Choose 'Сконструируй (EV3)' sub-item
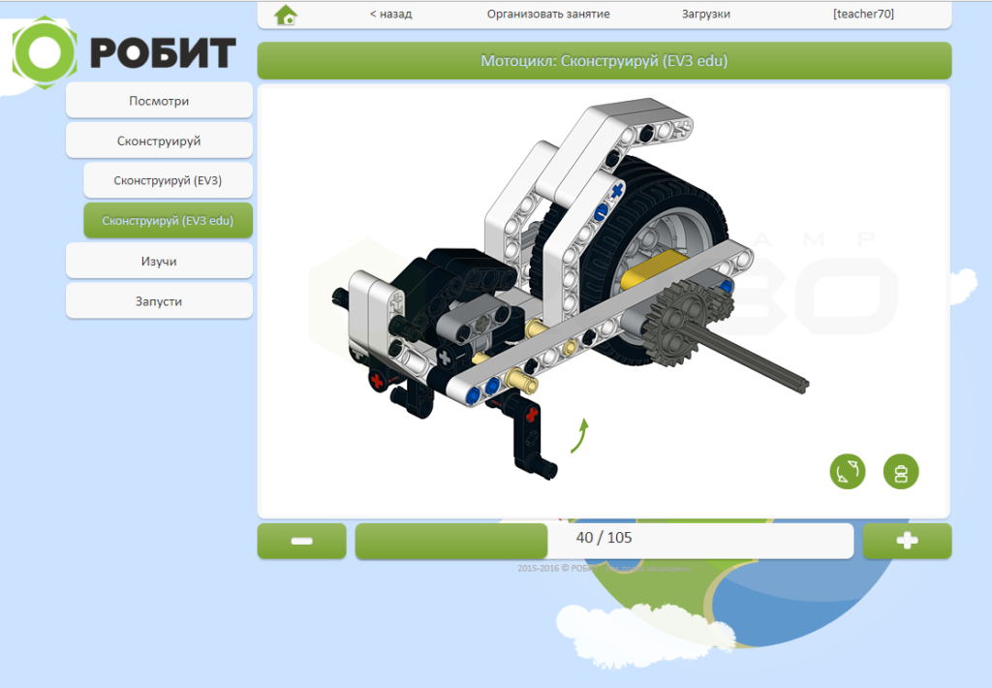The width and height of the screenshot is (992, 688). (x=168, y=180)
